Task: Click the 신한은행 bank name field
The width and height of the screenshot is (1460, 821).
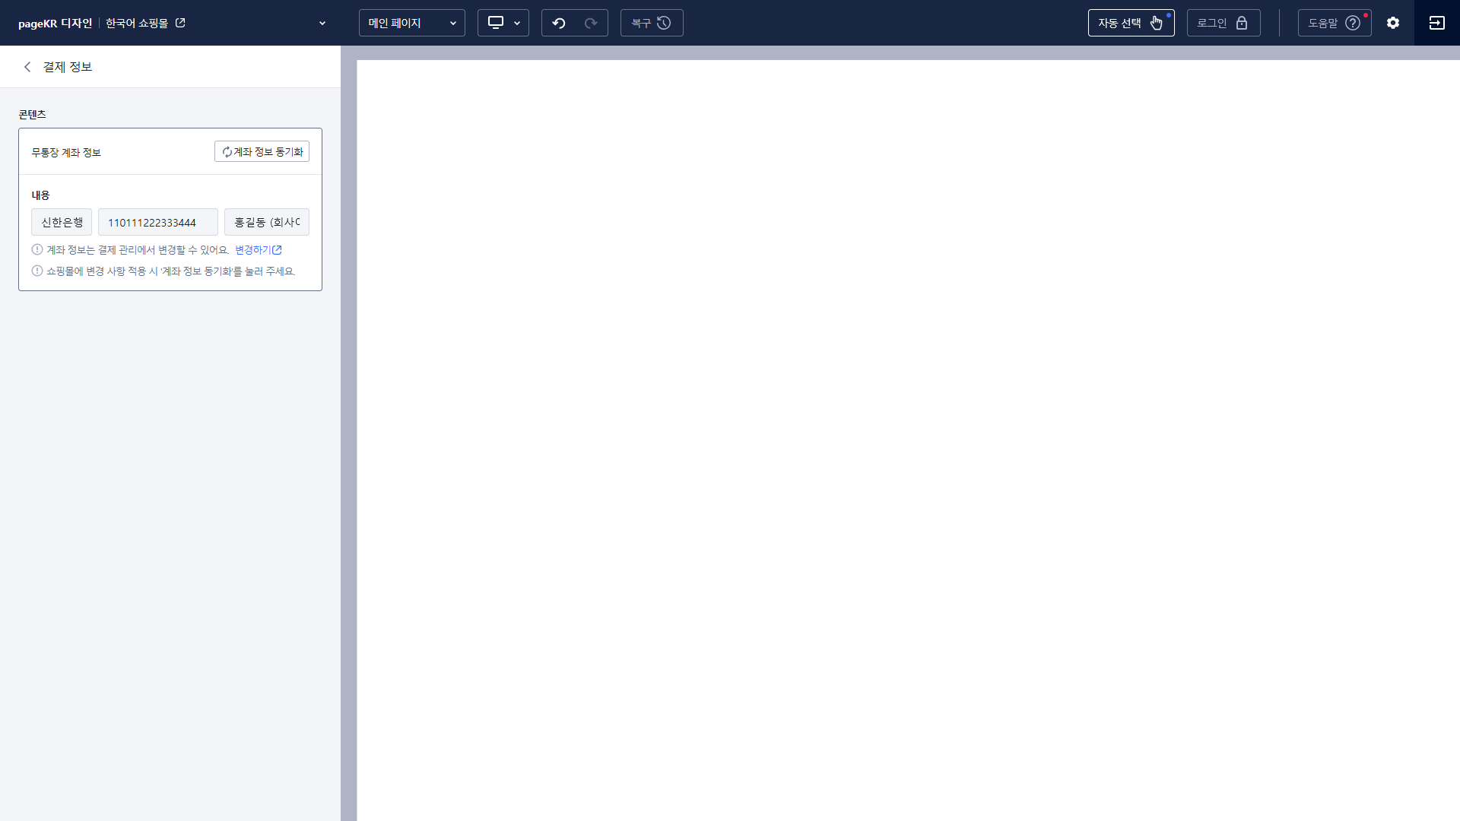Action: pyautogui.click(x=62, y=222)
